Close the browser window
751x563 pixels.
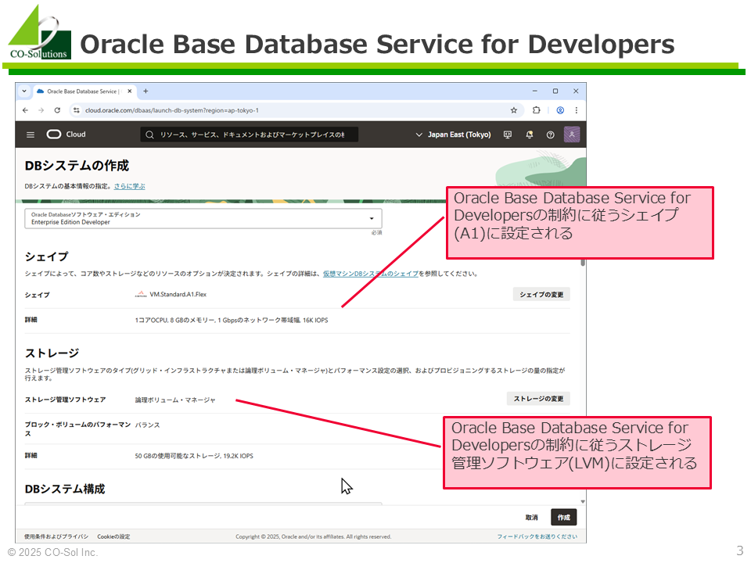click(577, 91)
